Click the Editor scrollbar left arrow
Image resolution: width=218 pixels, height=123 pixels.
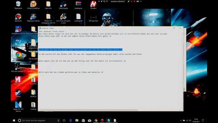39,110
